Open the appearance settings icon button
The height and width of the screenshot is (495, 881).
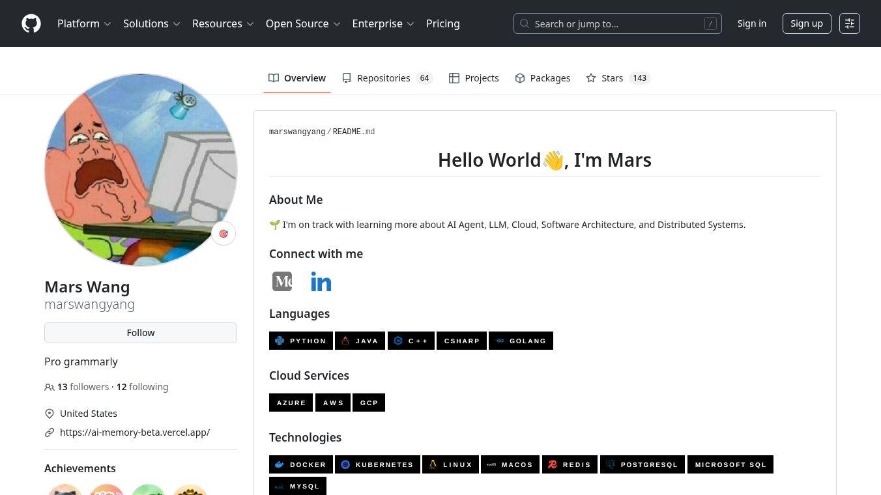(x=850, y=23)
